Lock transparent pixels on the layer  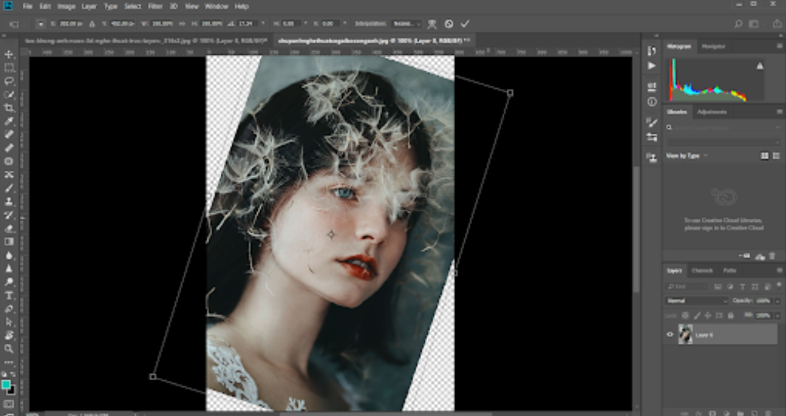(684, 314)
